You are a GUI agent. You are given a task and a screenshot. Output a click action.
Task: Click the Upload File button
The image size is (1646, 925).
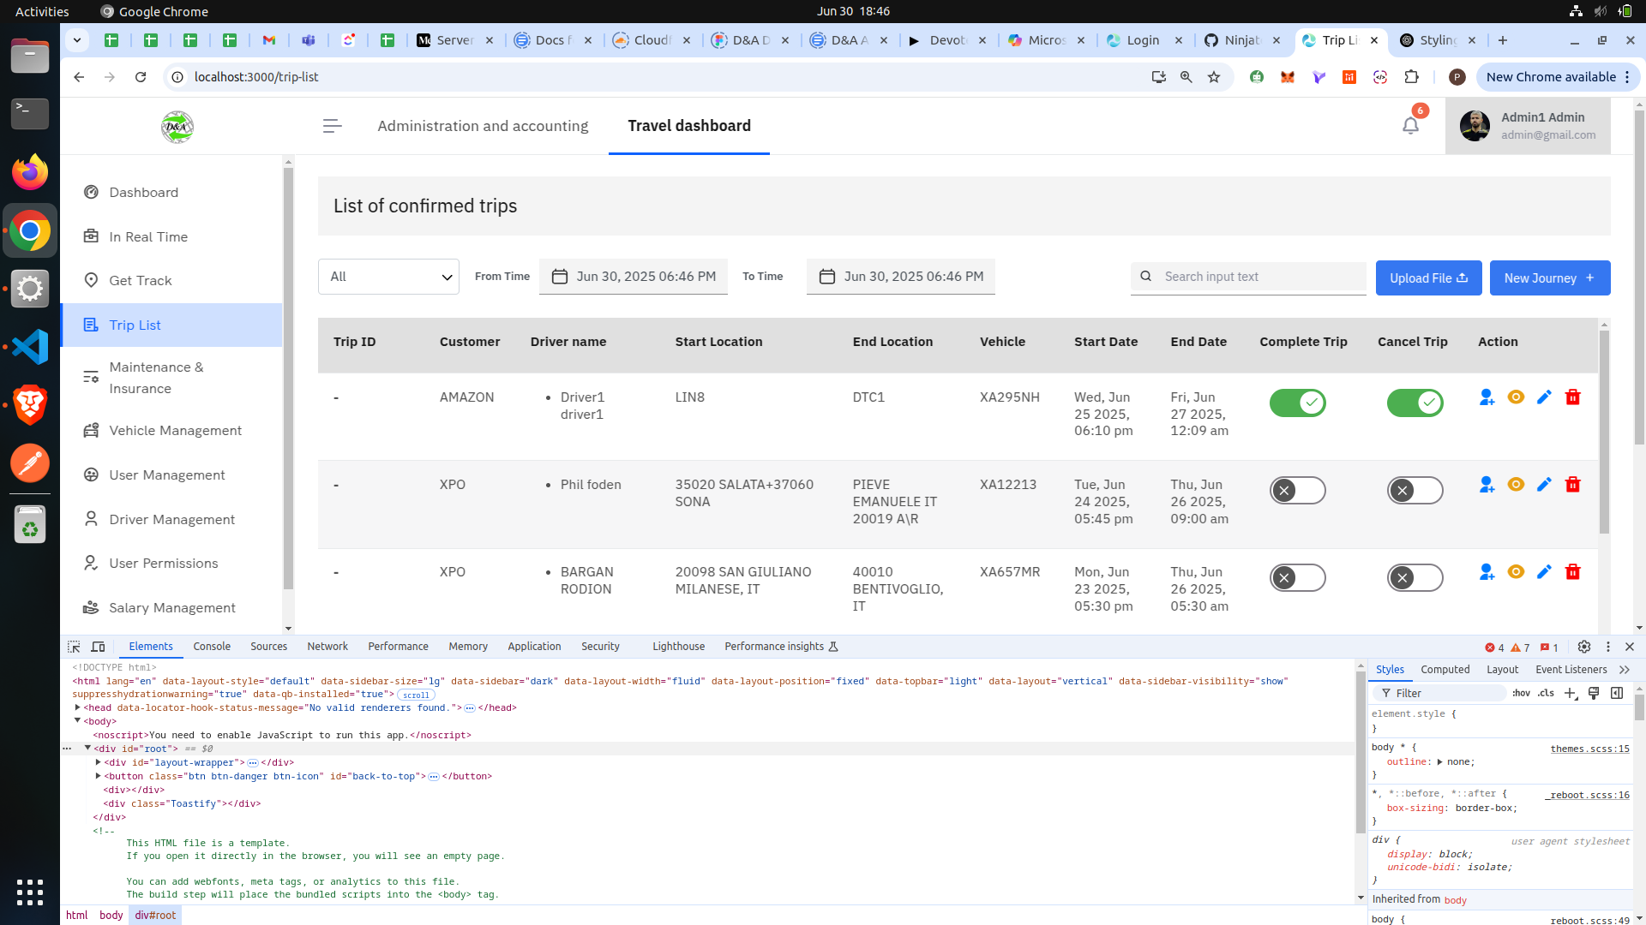point(1428,278)
